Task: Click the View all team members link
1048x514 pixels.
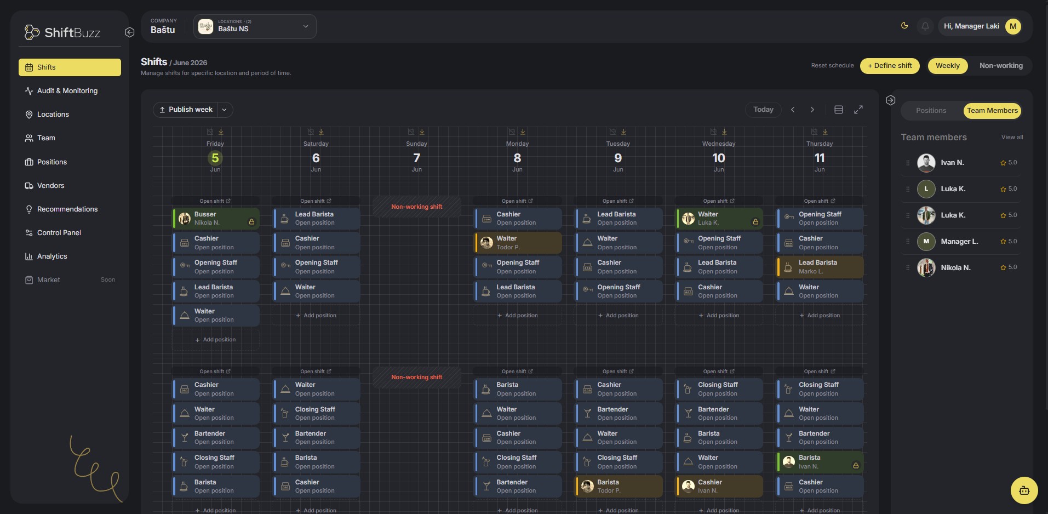Action: click(x=1012, y=138)
